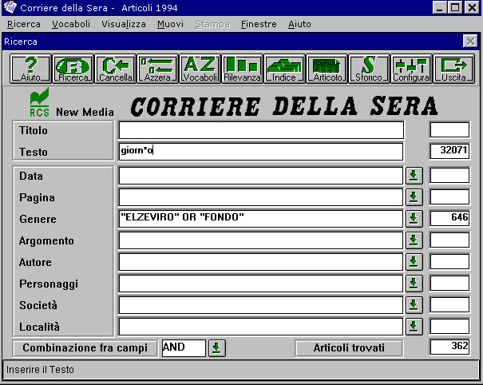This screenshot has height=385, width=483.
Task: Open the Storico history toolbar button
Action: click(x=369, y=69)
